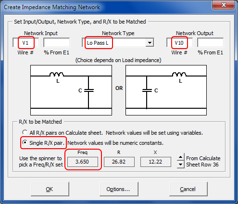Click the Cancel button

click(188, 189)
